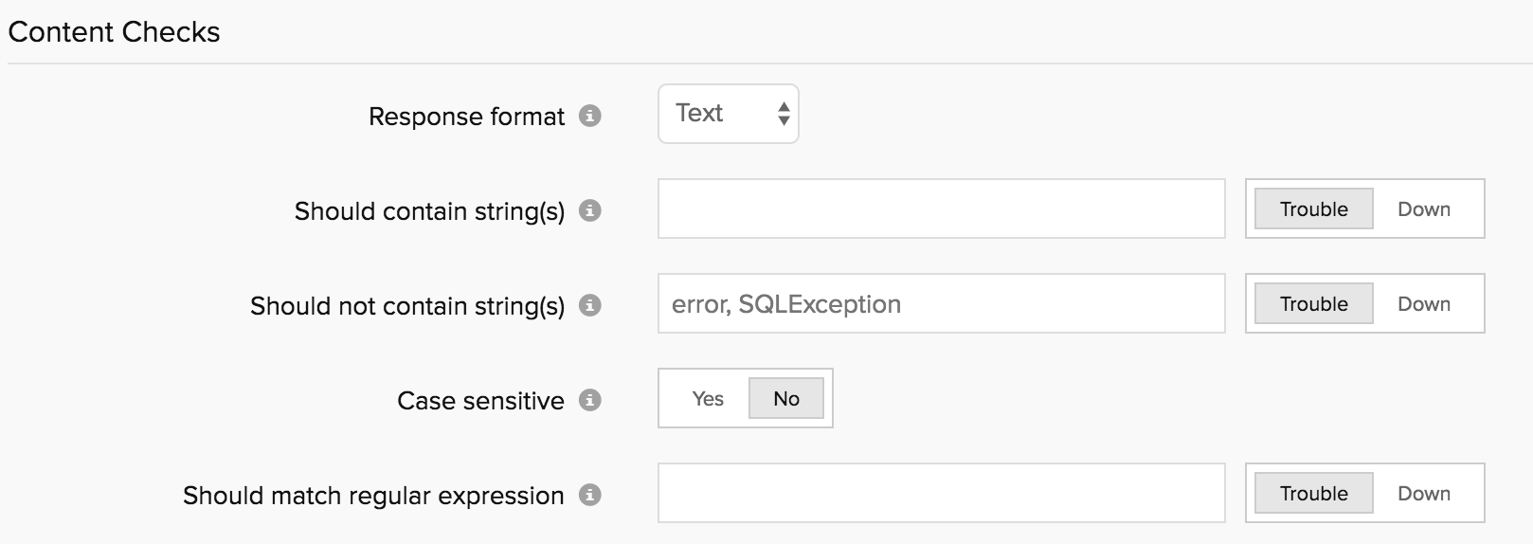This screenshot has height=544, width=1533.
Task: Select Down for Should not contain string(s)
Action: tap(1424, 304)
